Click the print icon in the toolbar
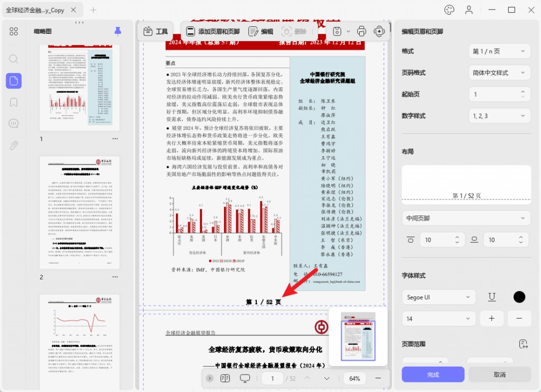Screen dimensions: 541x392 [x=361, y=31]
